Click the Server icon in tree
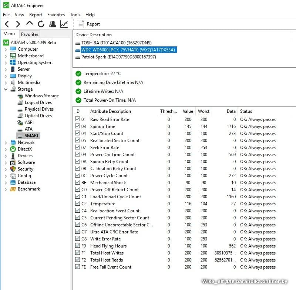 pyautogui.click(x=13, y=69)
